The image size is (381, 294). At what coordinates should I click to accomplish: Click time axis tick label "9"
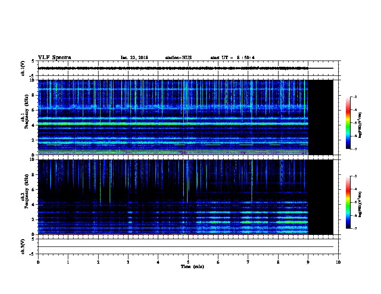308,262
